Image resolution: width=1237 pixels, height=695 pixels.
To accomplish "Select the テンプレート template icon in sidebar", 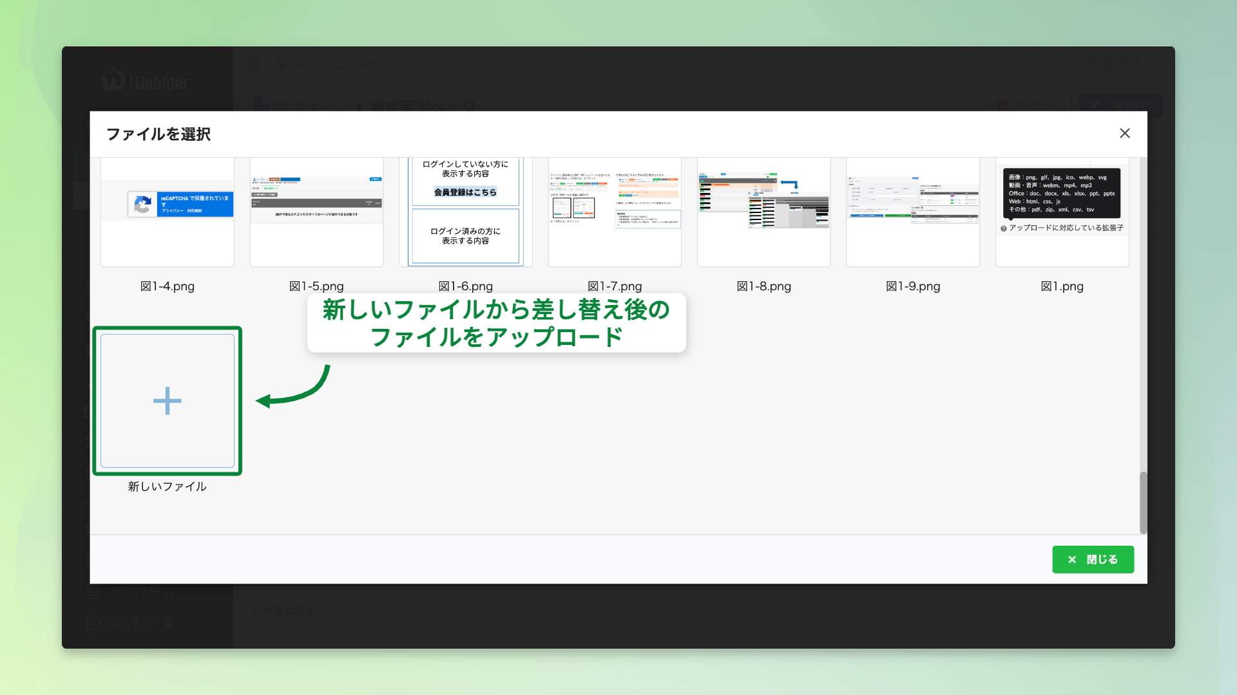I will click(x=93, y=592).
